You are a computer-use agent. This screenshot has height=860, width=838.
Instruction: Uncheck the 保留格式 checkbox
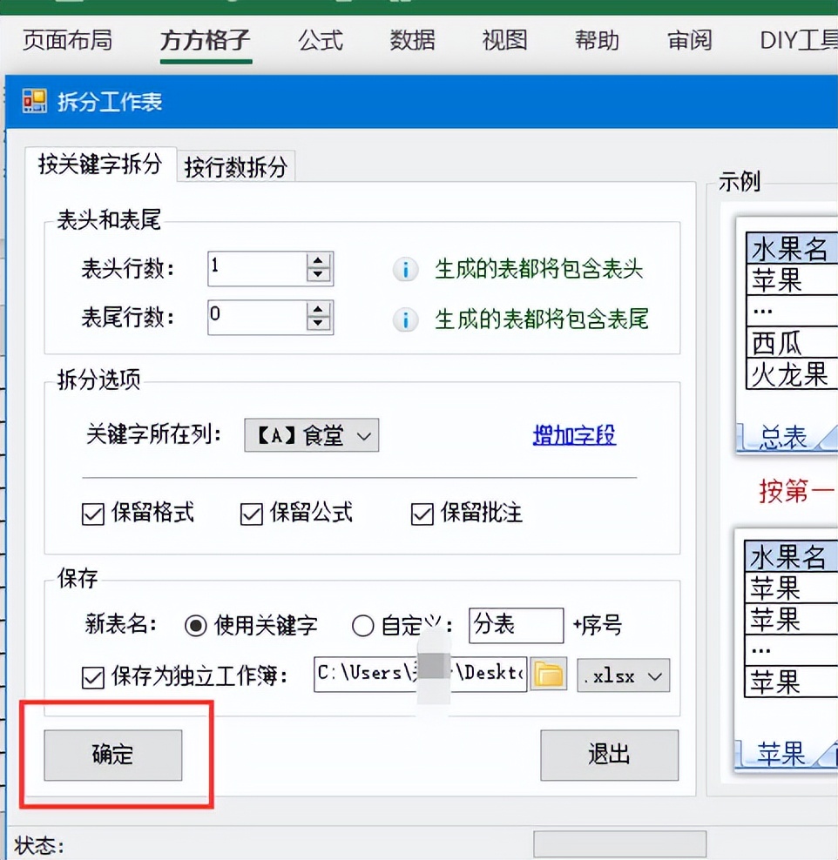click(92, 514)
